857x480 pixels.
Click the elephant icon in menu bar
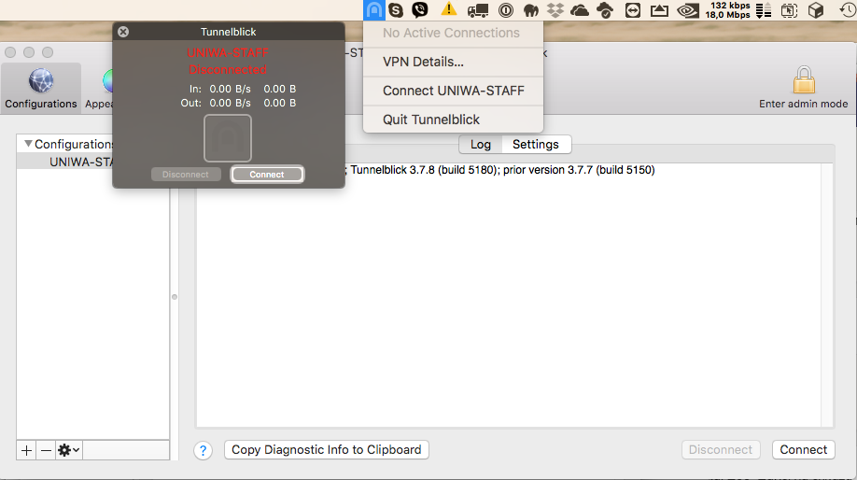(530, 10)
